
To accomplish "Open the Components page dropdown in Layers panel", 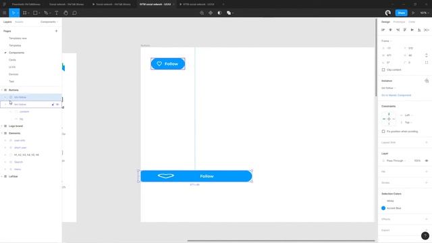I will (x=49, y=22).
